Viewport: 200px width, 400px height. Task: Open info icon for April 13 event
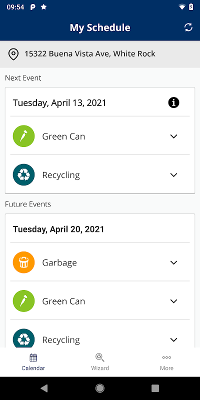coord(173,103)
